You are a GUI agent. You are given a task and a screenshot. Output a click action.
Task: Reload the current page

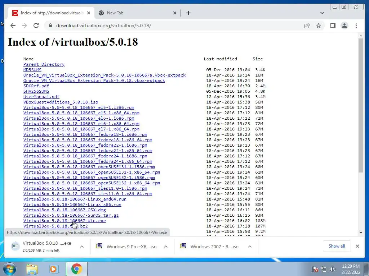36,26
